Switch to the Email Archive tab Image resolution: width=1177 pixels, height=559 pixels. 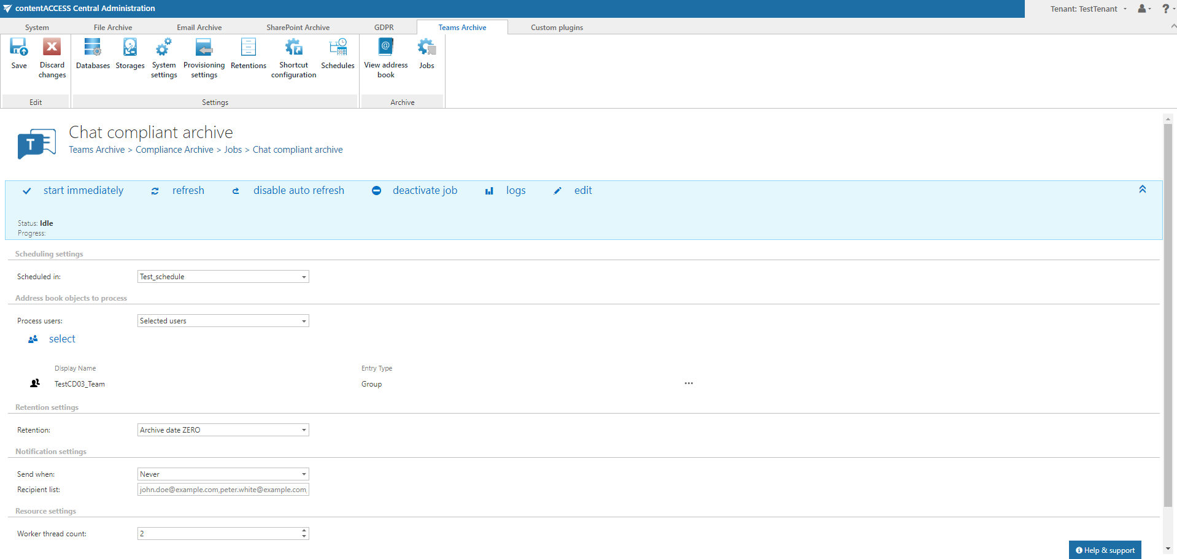point(199,27)
